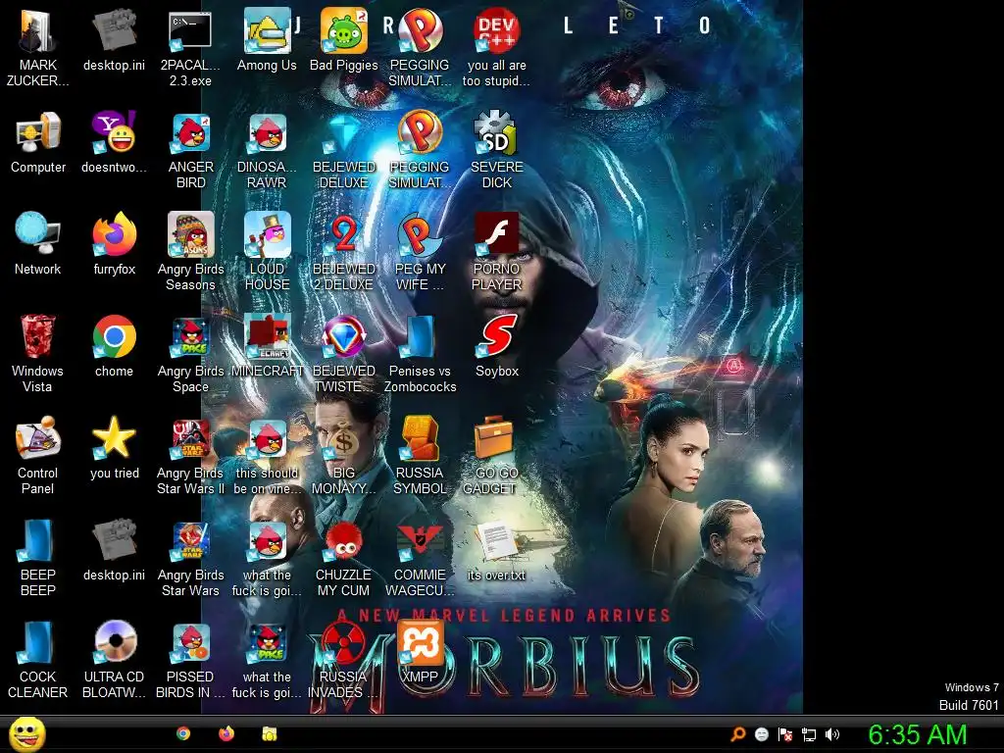Open the smiley-face Start button

point(26,734)
